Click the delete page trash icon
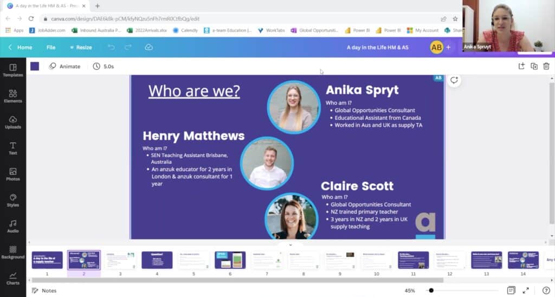The width and height of the screenshot is (555, 297). tap(546, 66)
